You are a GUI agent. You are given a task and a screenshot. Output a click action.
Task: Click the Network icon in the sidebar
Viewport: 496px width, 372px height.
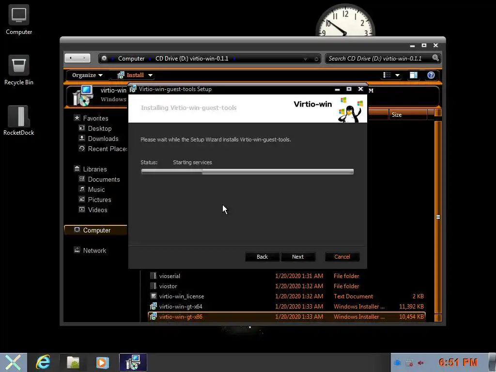77,250
